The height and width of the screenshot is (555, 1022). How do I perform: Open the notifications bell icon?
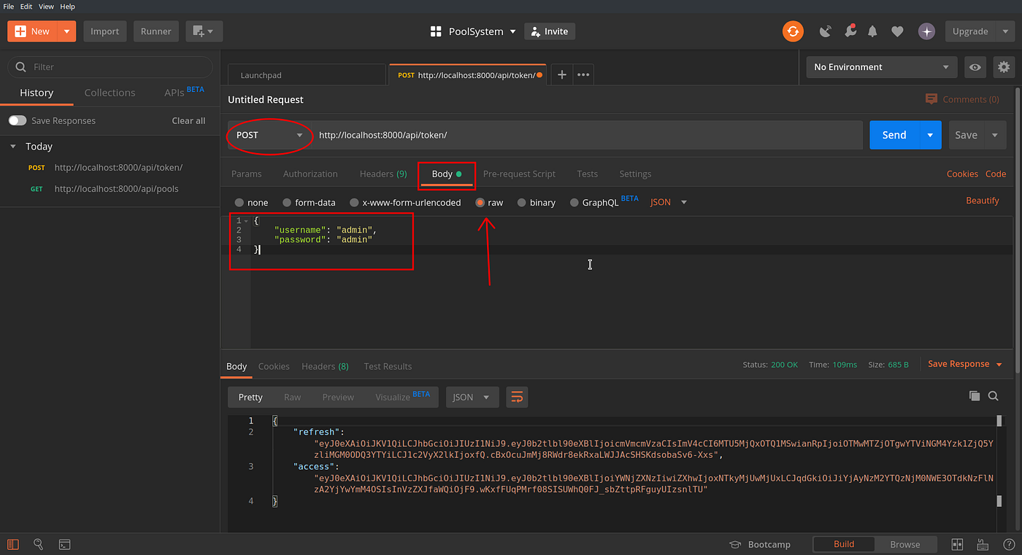[872, 31]
